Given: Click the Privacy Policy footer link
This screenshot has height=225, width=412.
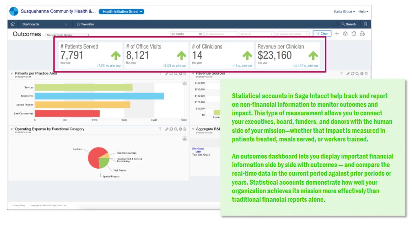Looking at the screenshot, I should (x=19, y=205).
